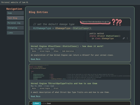The width and height of the screenshot is (140, 105).
Task: Open the Links navigation item
Action: click(15, 33)
